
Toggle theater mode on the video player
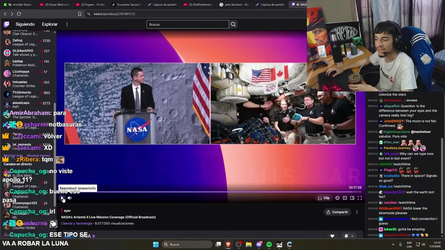click(x=352, y=198)
